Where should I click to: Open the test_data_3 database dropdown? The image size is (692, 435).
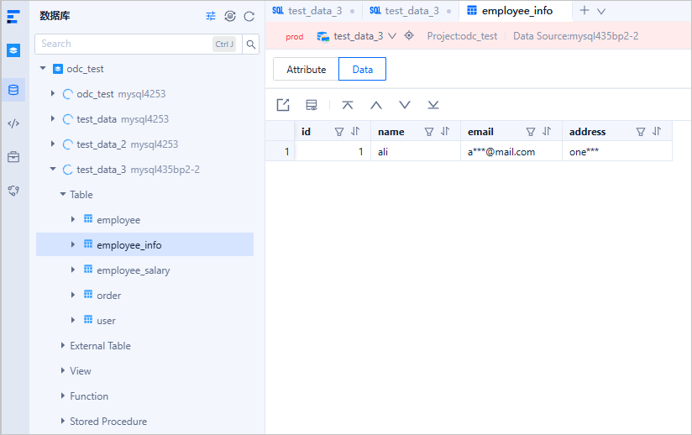391,36
